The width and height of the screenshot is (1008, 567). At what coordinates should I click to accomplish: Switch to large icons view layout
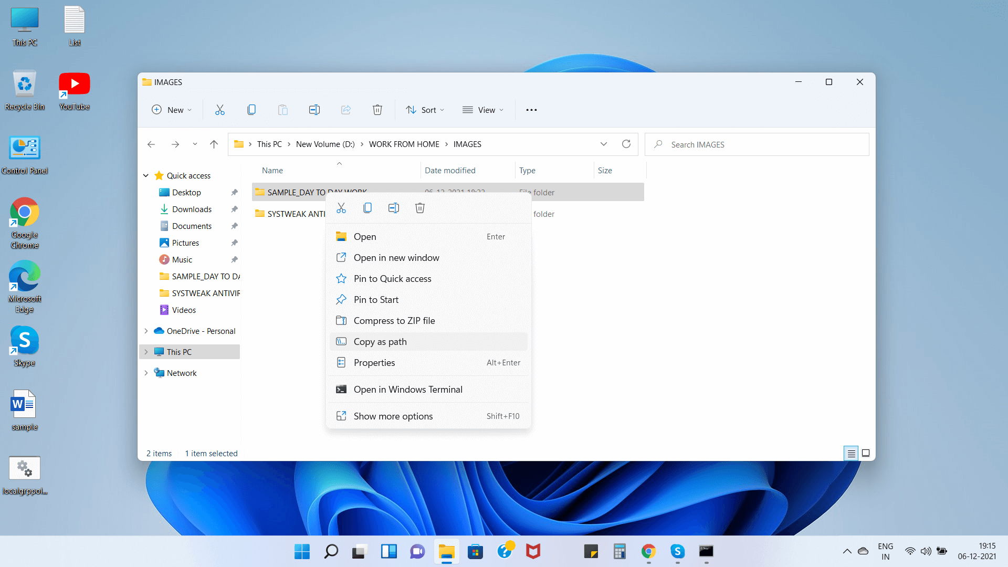click(x=866, y=453)
